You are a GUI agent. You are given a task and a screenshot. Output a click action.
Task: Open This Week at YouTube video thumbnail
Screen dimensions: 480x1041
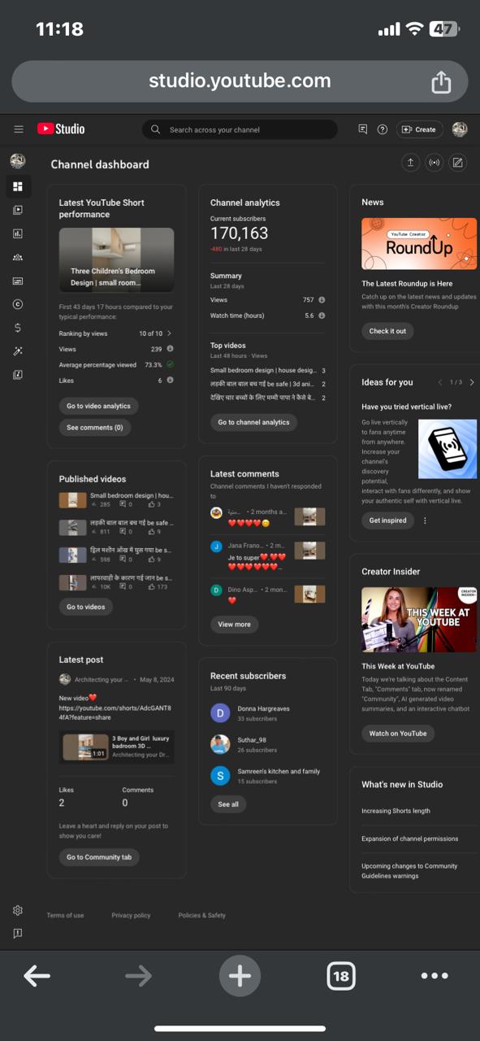(x=419, y=620)
